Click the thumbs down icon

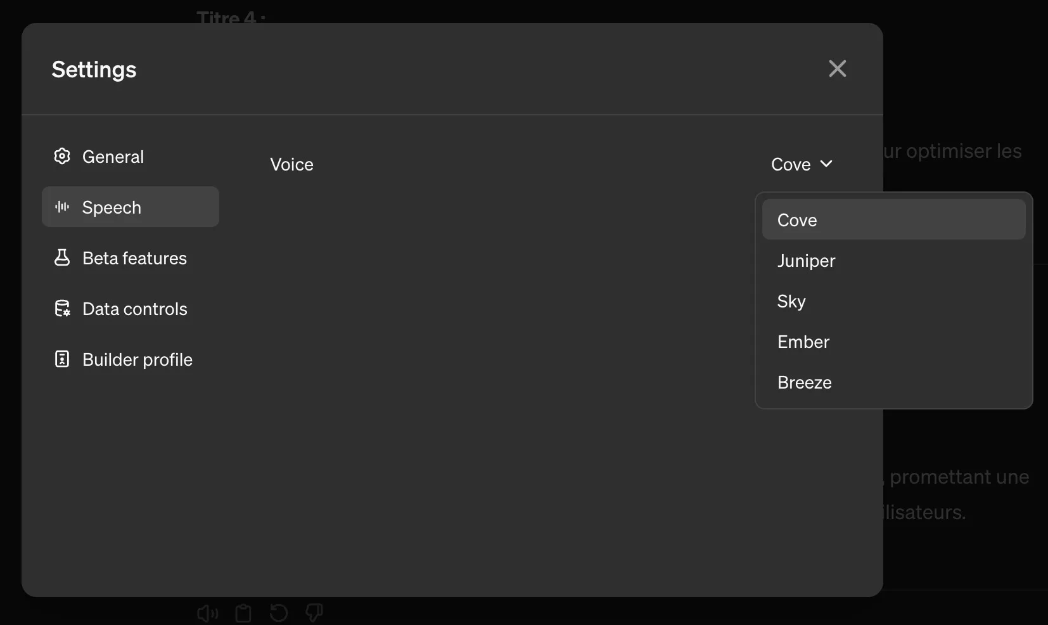314,613
